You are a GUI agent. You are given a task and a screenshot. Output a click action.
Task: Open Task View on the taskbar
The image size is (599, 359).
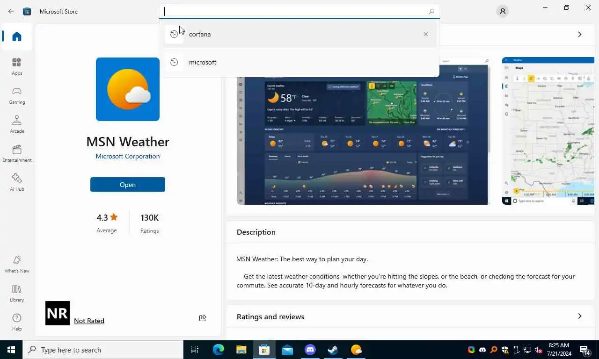pos(195,350)
